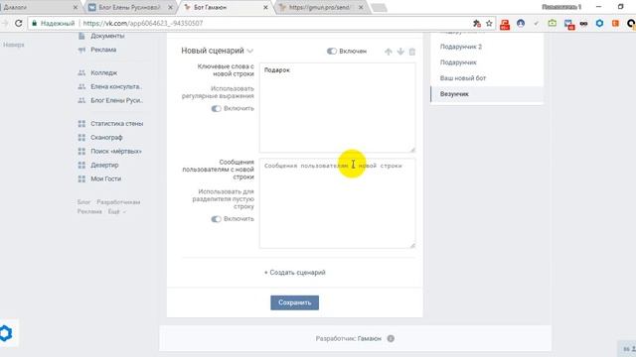Open the translate page icon in address bar

[x=477, y=24]
